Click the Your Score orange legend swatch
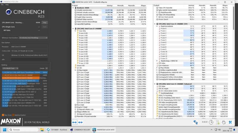 pyautogui.click(x=3, y=115)
